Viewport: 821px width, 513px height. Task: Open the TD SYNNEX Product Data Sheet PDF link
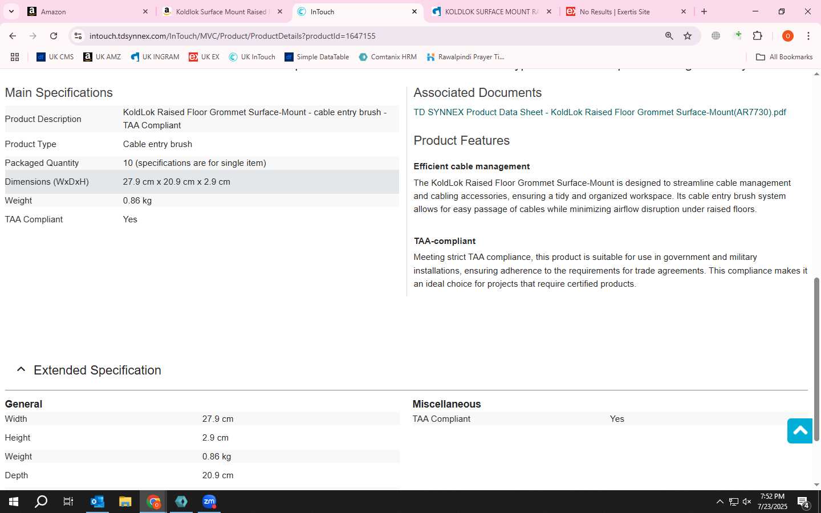[600, 112]
